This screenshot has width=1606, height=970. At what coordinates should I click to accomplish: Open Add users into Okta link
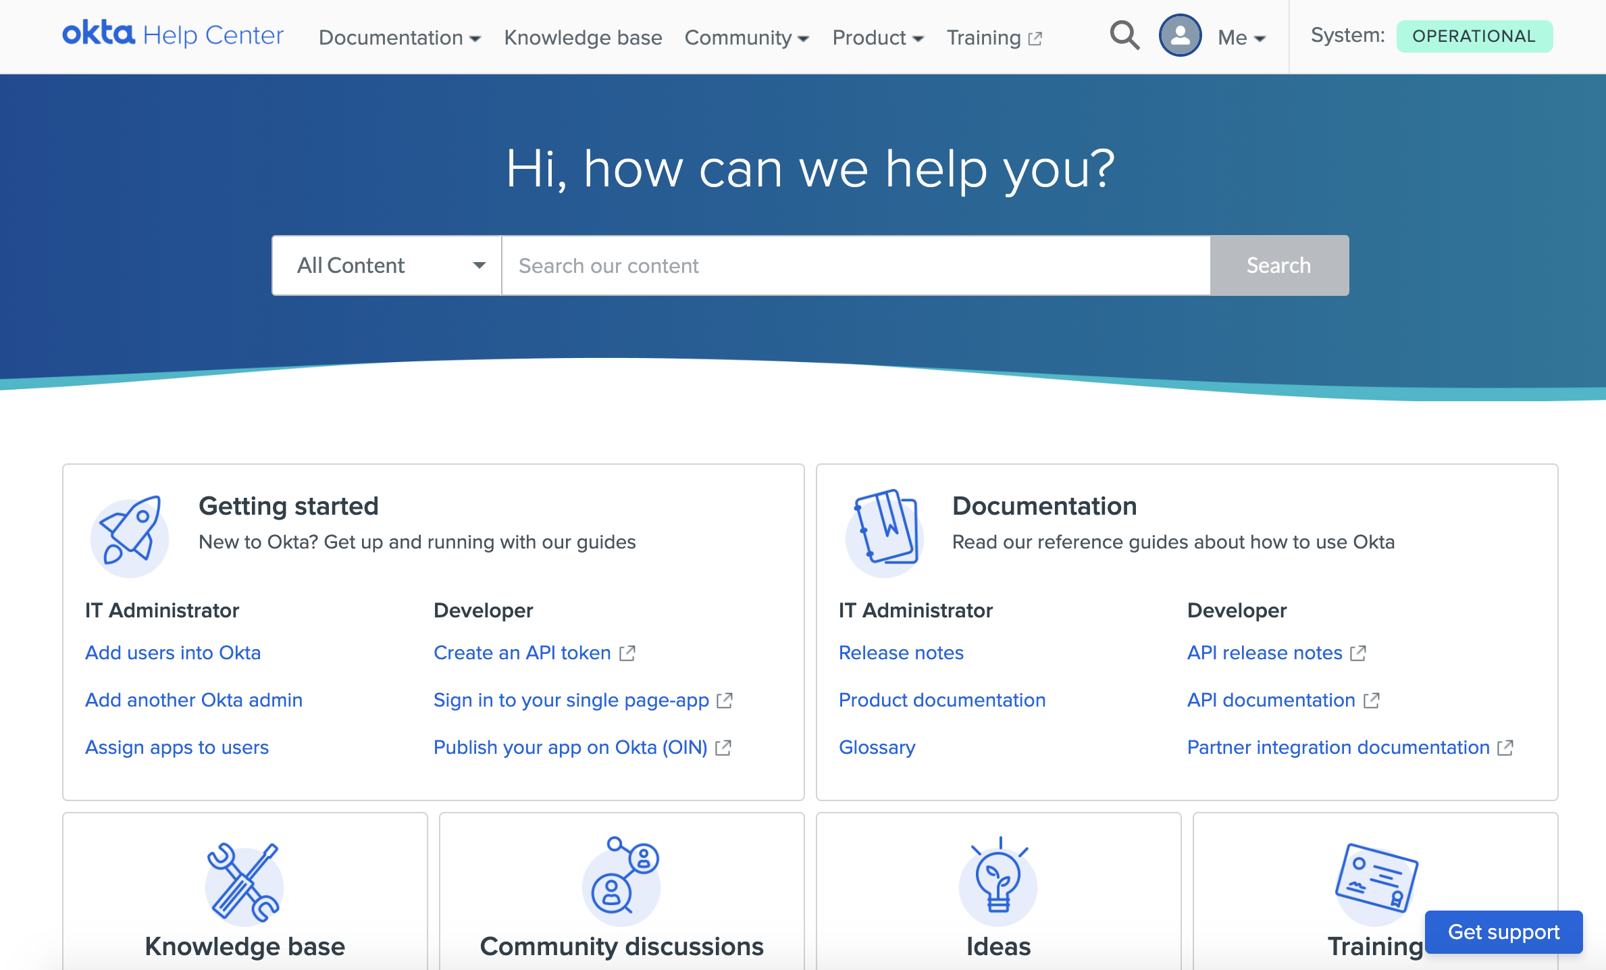click(x=173, y=653)
